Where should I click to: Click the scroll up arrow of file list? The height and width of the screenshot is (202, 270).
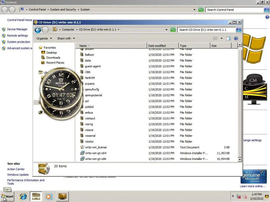click(240, 45)
